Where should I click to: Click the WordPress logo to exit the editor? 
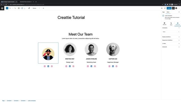(2, 8)
